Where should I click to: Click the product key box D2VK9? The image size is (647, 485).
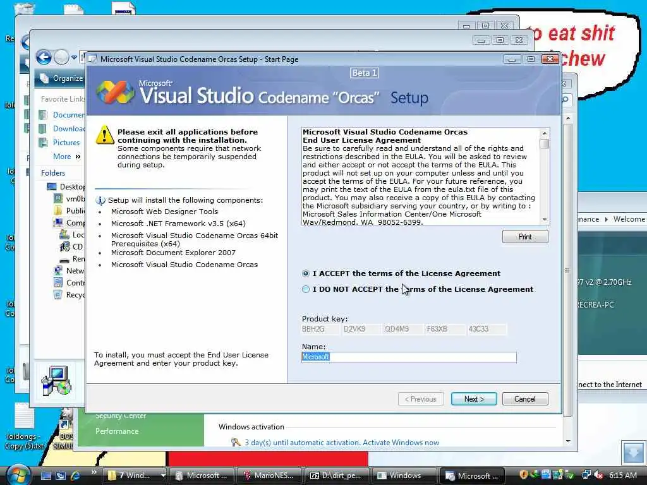[x=361, y=329]
